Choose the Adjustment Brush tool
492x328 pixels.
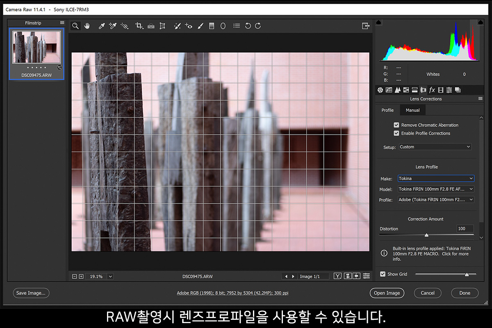click(x=200, y=26)
